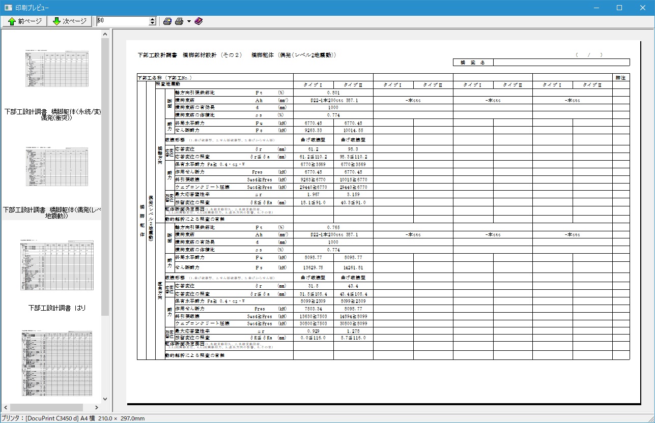Screen dimensions: 655x423
Task: Click the zoom percentage field showing 90
Action: pyautogui.click(x=123, y=21)
